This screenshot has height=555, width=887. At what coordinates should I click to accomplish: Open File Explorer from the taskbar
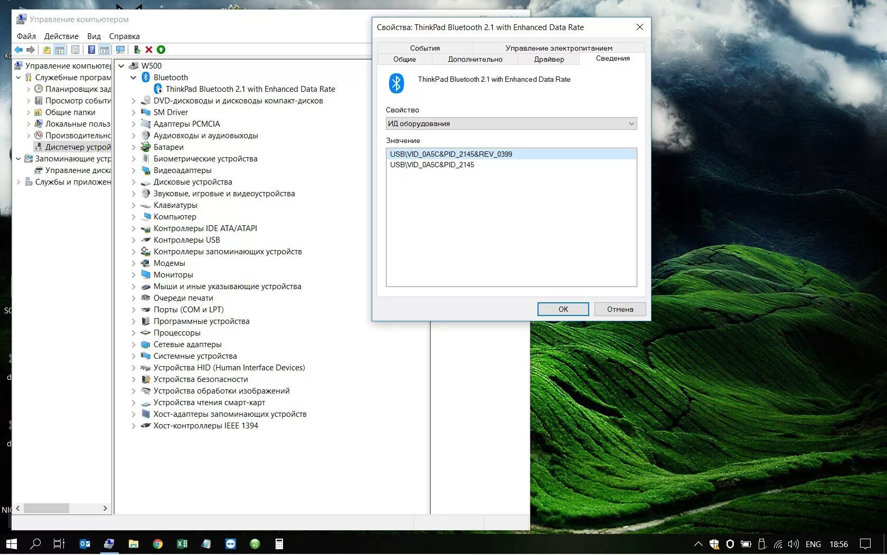(134, 544)
